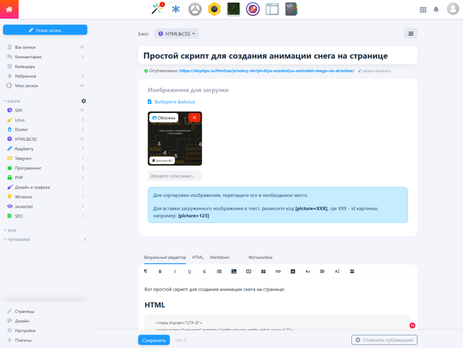
Task: Expand the ТЕГИ section
Action: tap(10, 230)
